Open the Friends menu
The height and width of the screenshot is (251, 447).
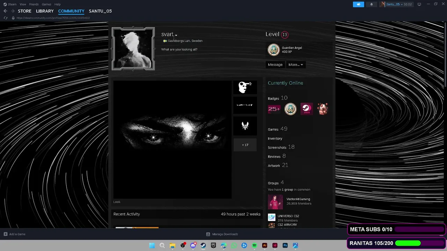(34, 4)
